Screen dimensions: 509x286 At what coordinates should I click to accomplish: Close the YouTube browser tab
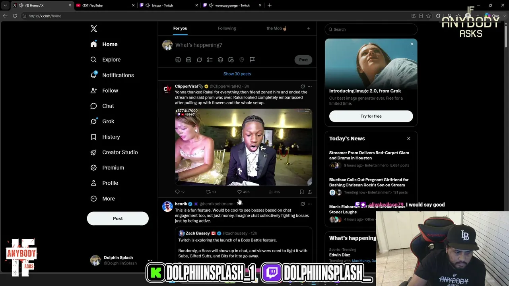click(133, 6)
